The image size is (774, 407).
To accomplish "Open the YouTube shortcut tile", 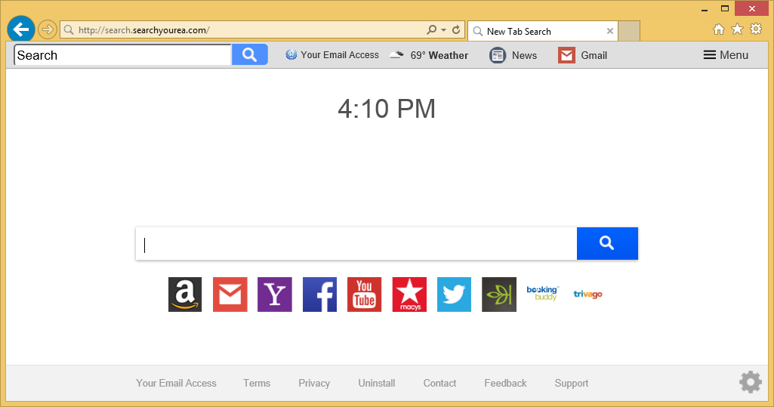I will coord(364,294).
